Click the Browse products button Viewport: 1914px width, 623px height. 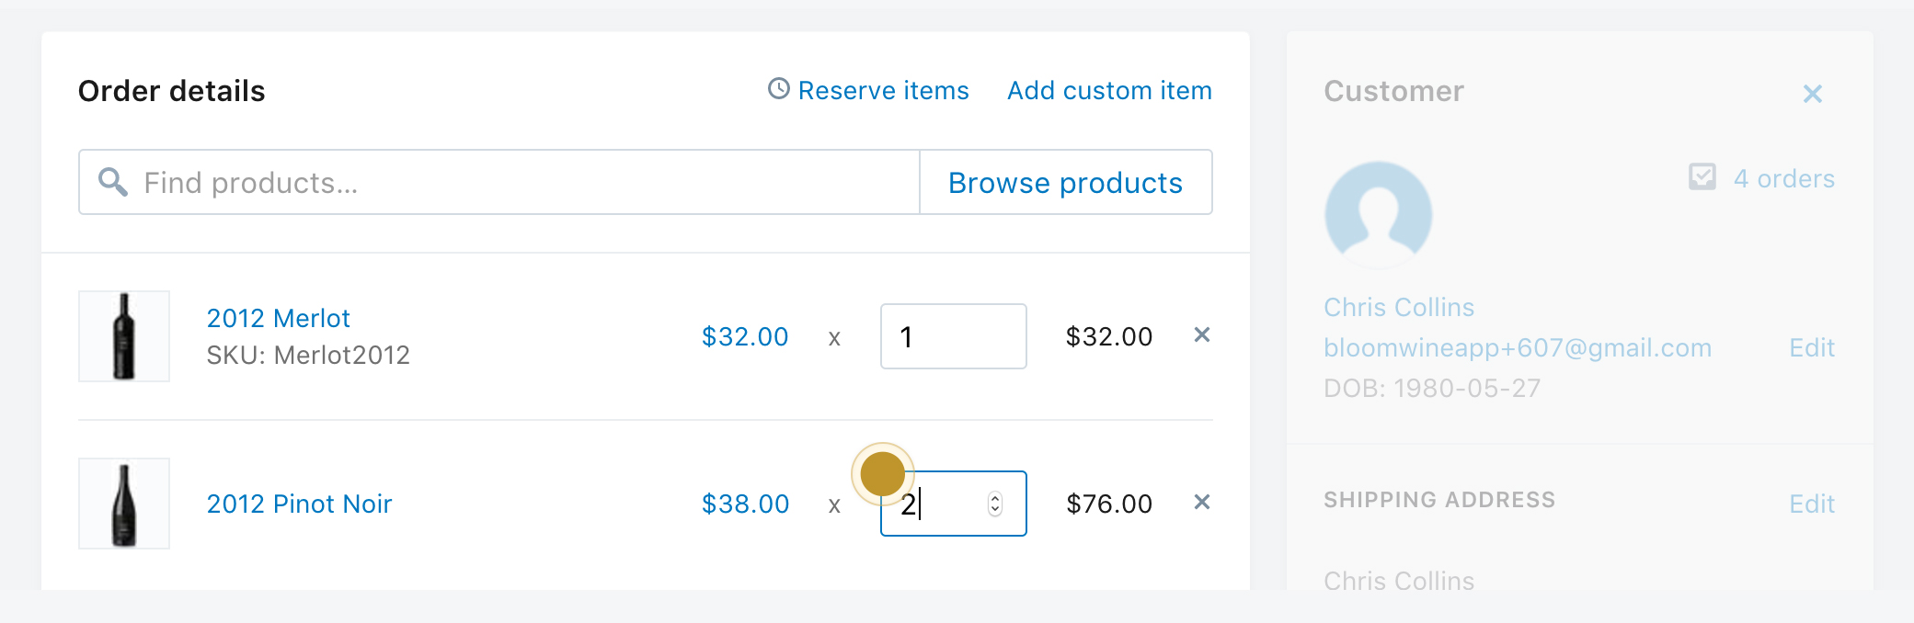click(x=1066, y=182)
